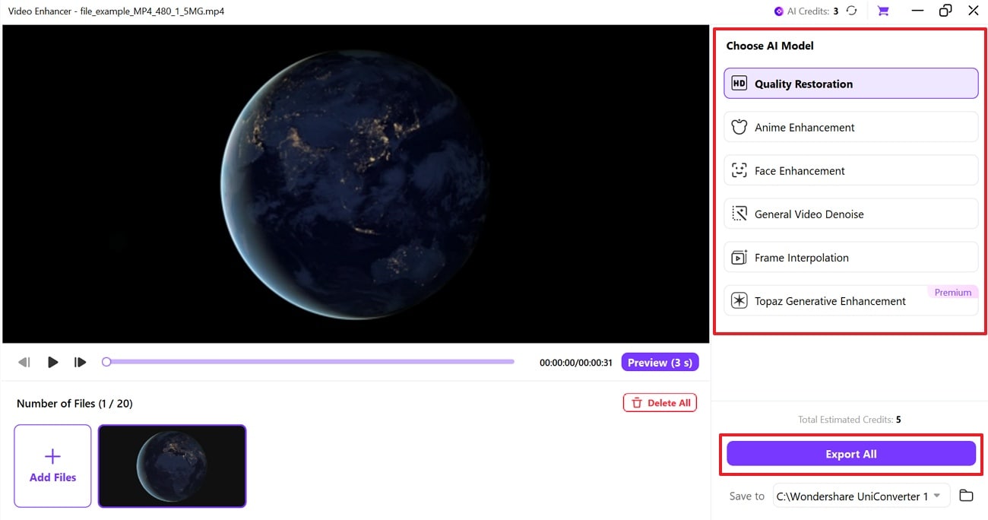The height and width of the screenshot is (520, 988).
Task: Step backward one frame in the preview
Action: point(24,362)
